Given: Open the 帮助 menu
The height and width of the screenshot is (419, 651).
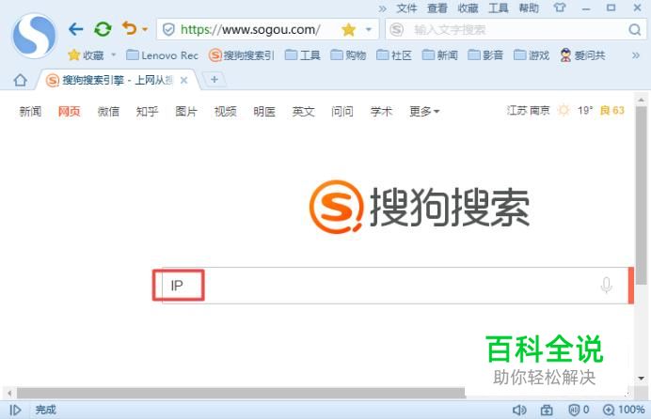Looking at the screenshot, I should (x=529, y=8).
